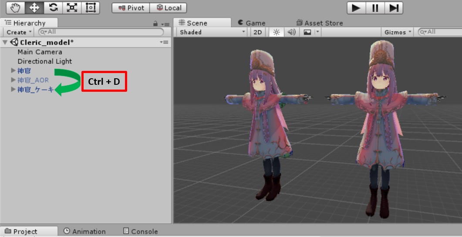462x237 pixels.
Task: Toggle scene audio speaker icon
Action: tap(291, 32)
